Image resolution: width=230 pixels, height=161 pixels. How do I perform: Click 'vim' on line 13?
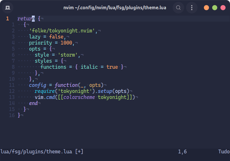pyautogui.click(x=39, y=97)
